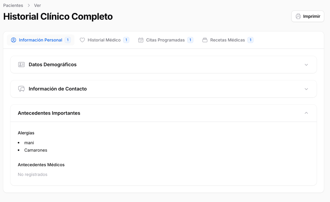Select the Camarones allergy entry
Viewport: 330px width, 202px height.
click(x=36, y=150)
